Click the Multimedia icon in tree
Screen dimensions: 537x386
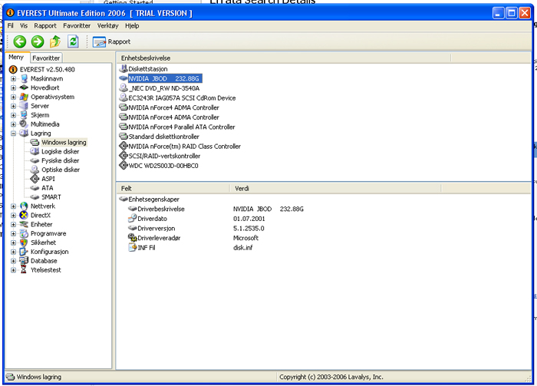24,124
